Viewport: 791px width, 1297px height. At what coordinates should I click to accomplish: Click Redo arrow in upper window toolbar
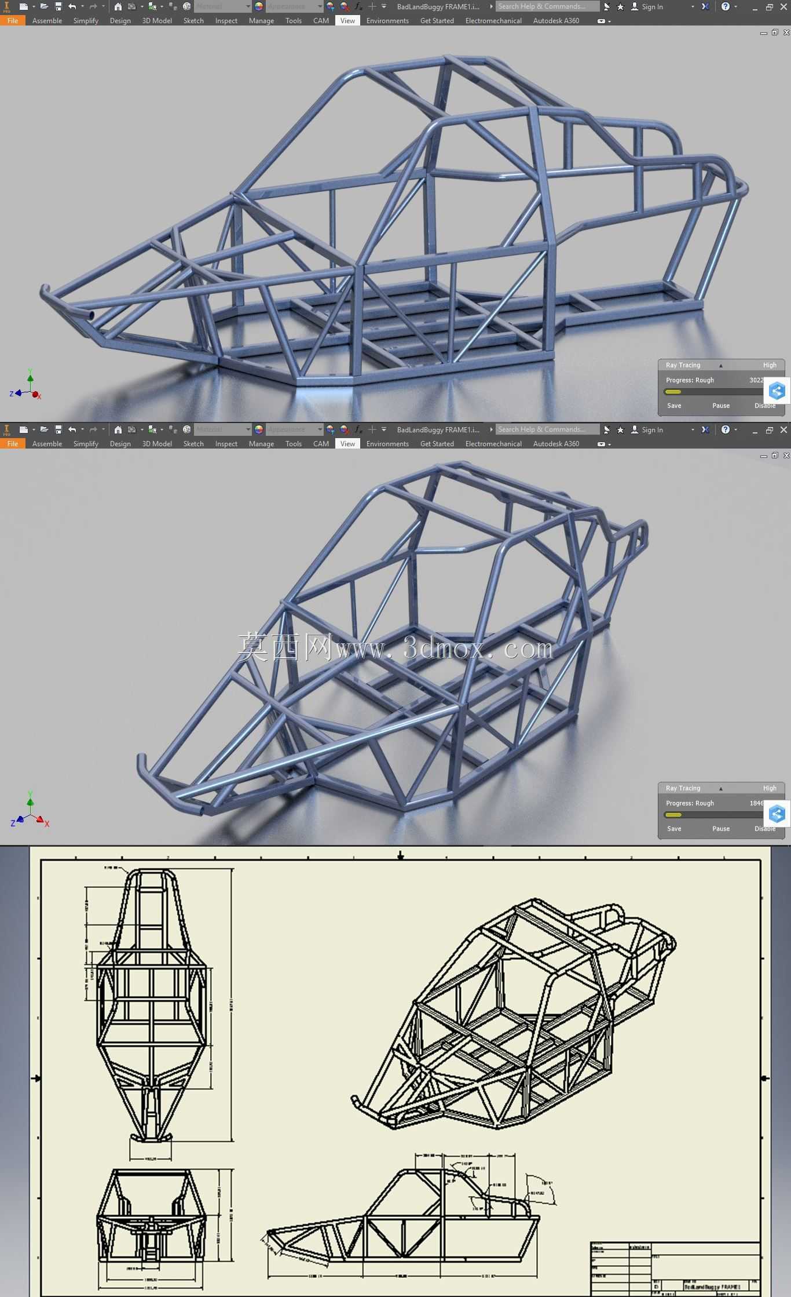click(93, 7)
